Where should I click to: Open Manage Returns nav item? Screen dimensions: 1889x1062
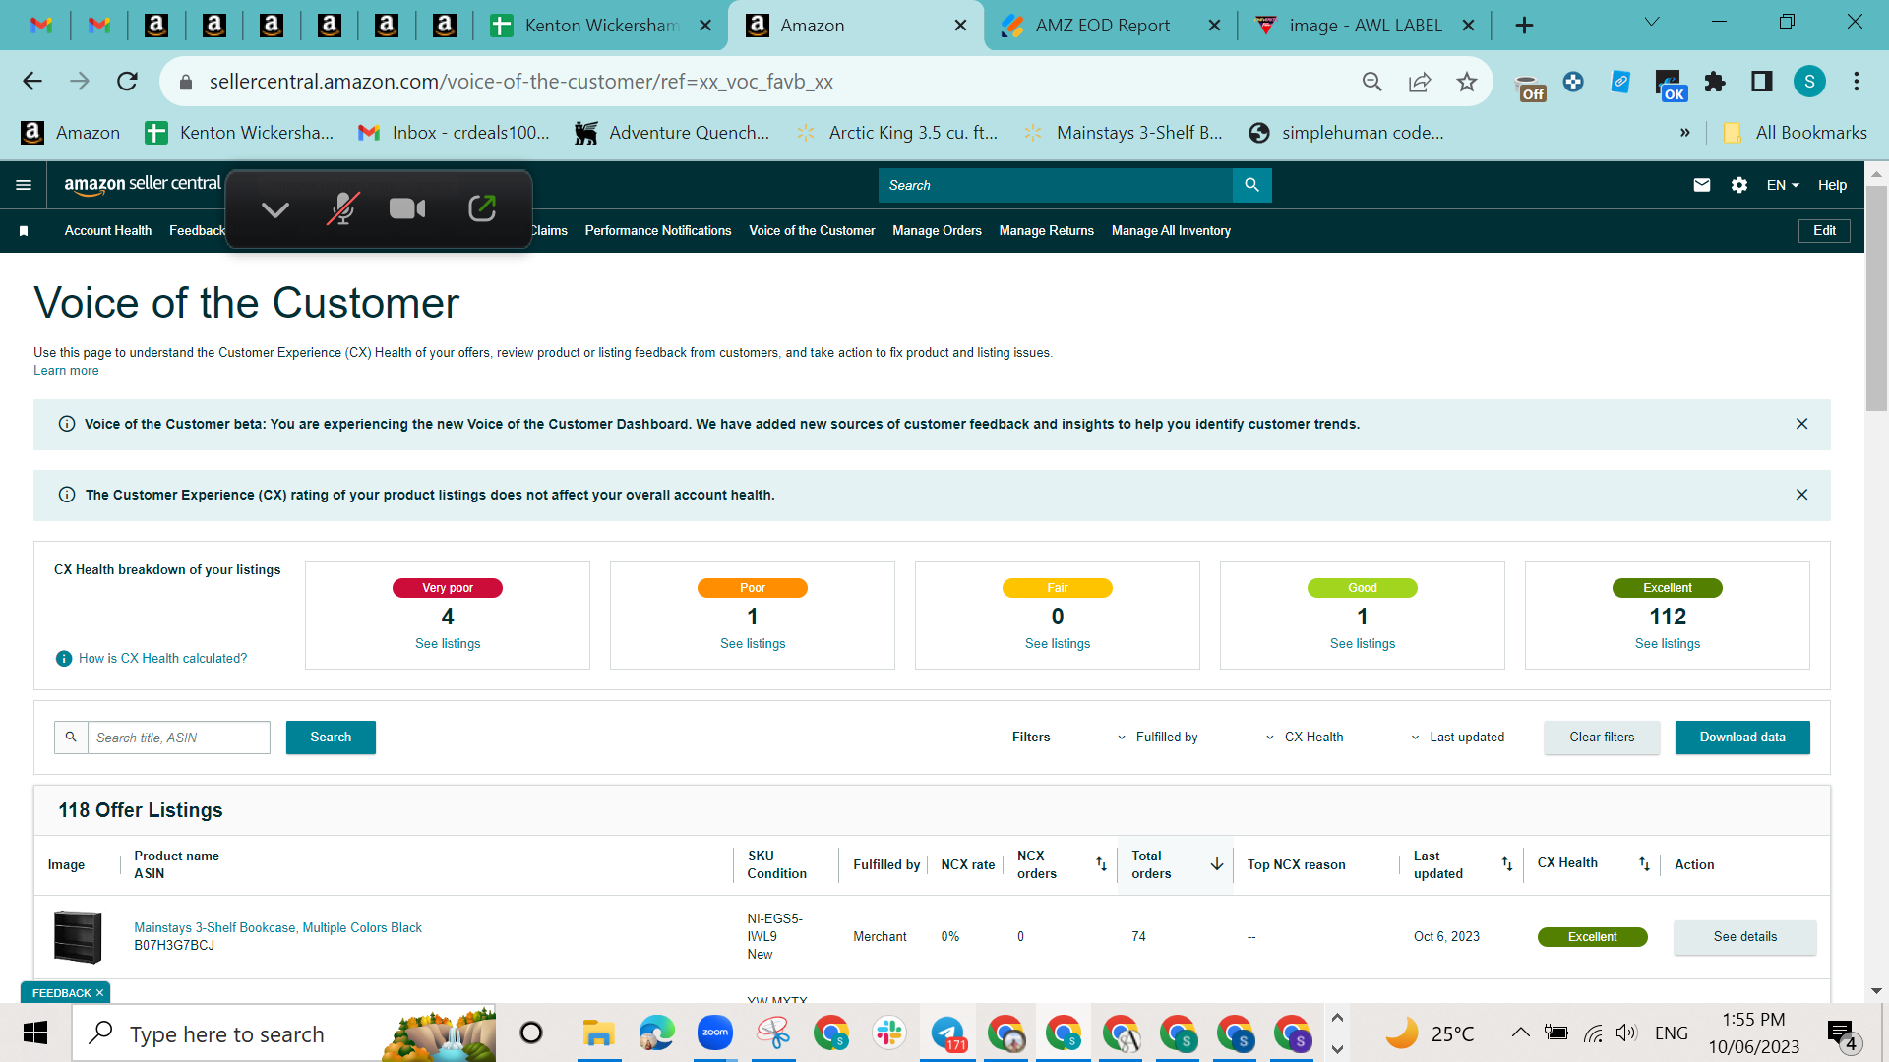(x=1047, y=231)
